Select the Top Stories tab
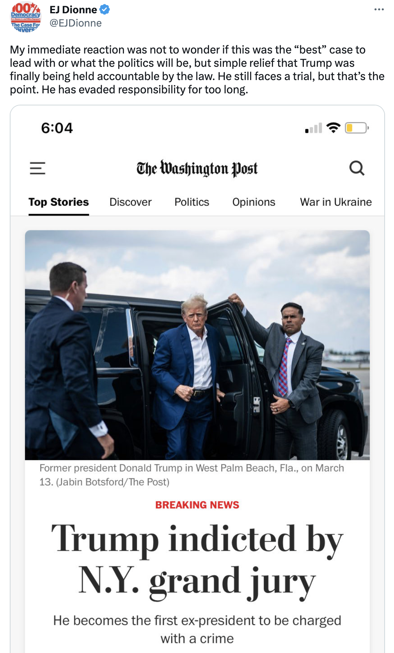394x653 pixels. click(59, 202)
